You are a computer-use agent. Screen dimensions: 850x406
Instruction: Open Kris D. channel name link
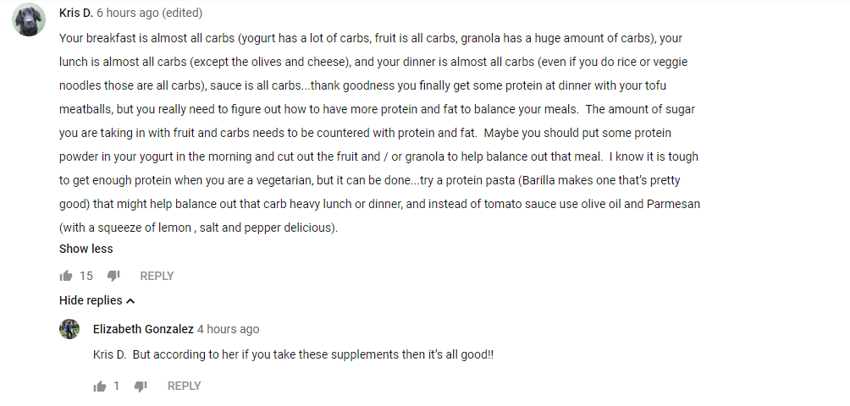click(76, 13)
